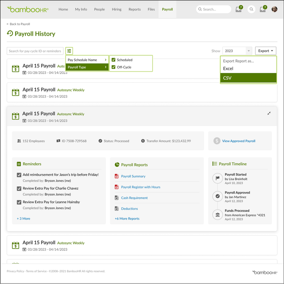284x284 pixels.
Task: Toggle the Jason's trip reimbursement reminder checkbox
Action: pos(19,175)
